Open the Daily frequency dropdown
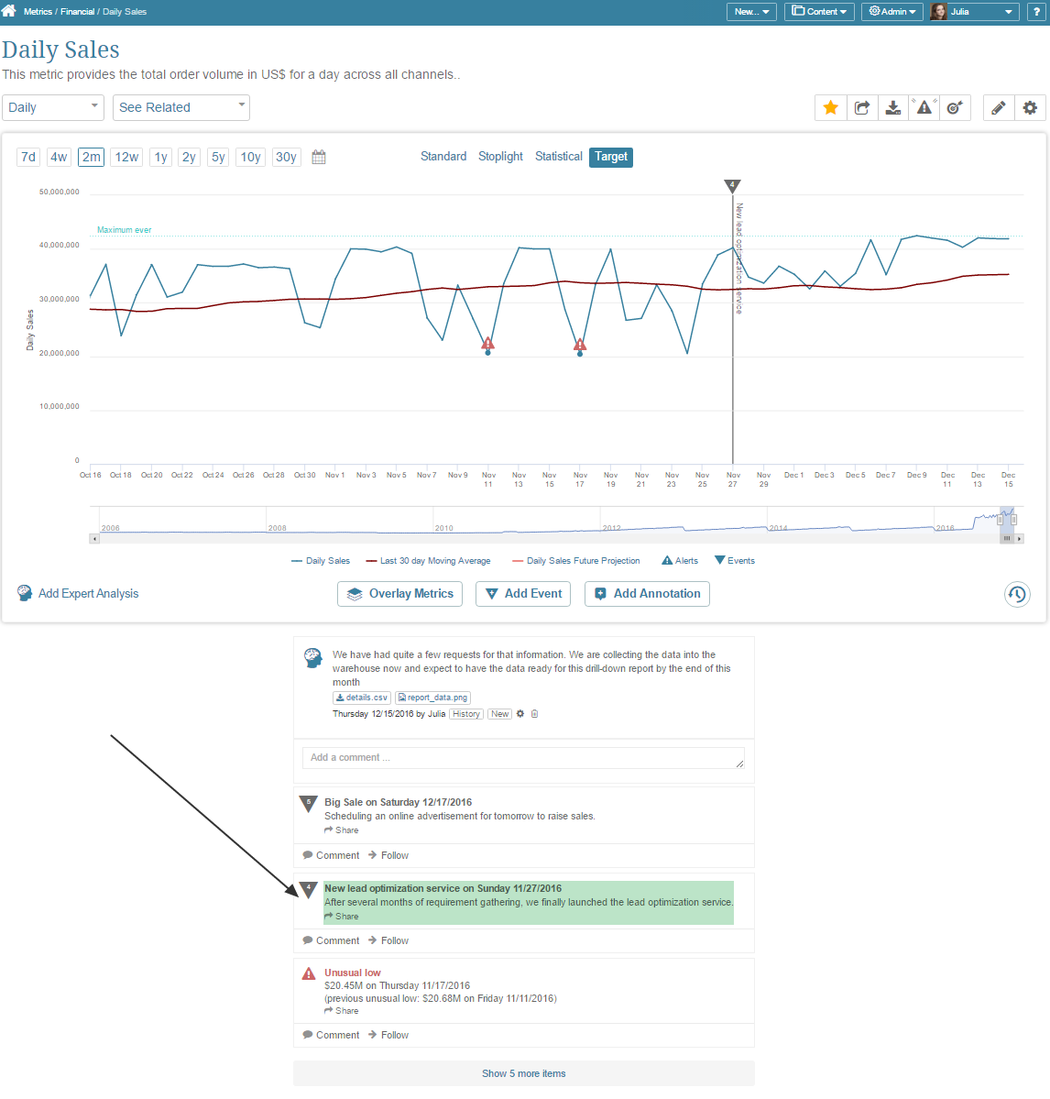Screen dimensions: 1050x1099 [52, 107]
